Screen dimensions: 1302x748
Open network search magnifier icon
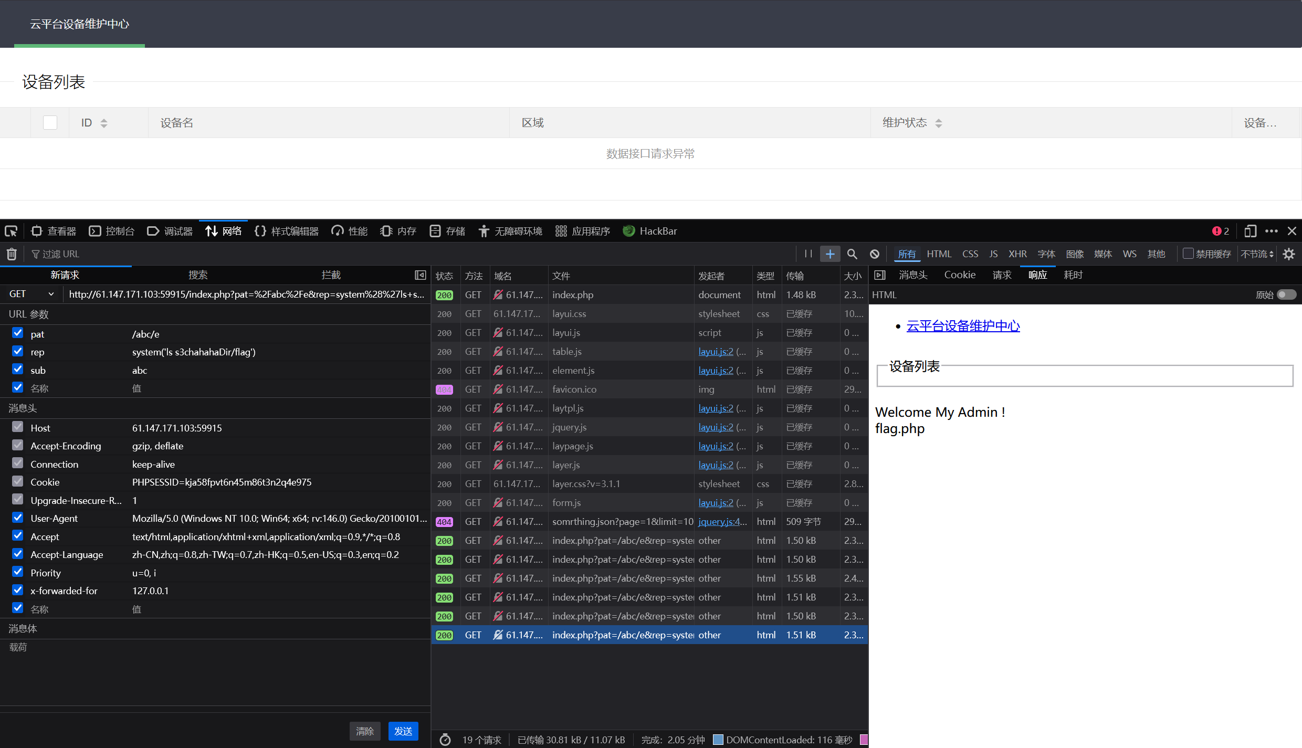[852, 254]
